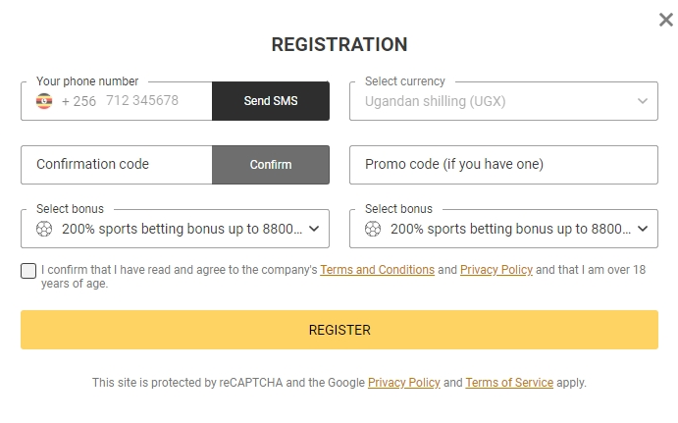Tick the terms agreement checkbox
The height and width of the screenshot is (423, 678).
click(x=28, y=271)
